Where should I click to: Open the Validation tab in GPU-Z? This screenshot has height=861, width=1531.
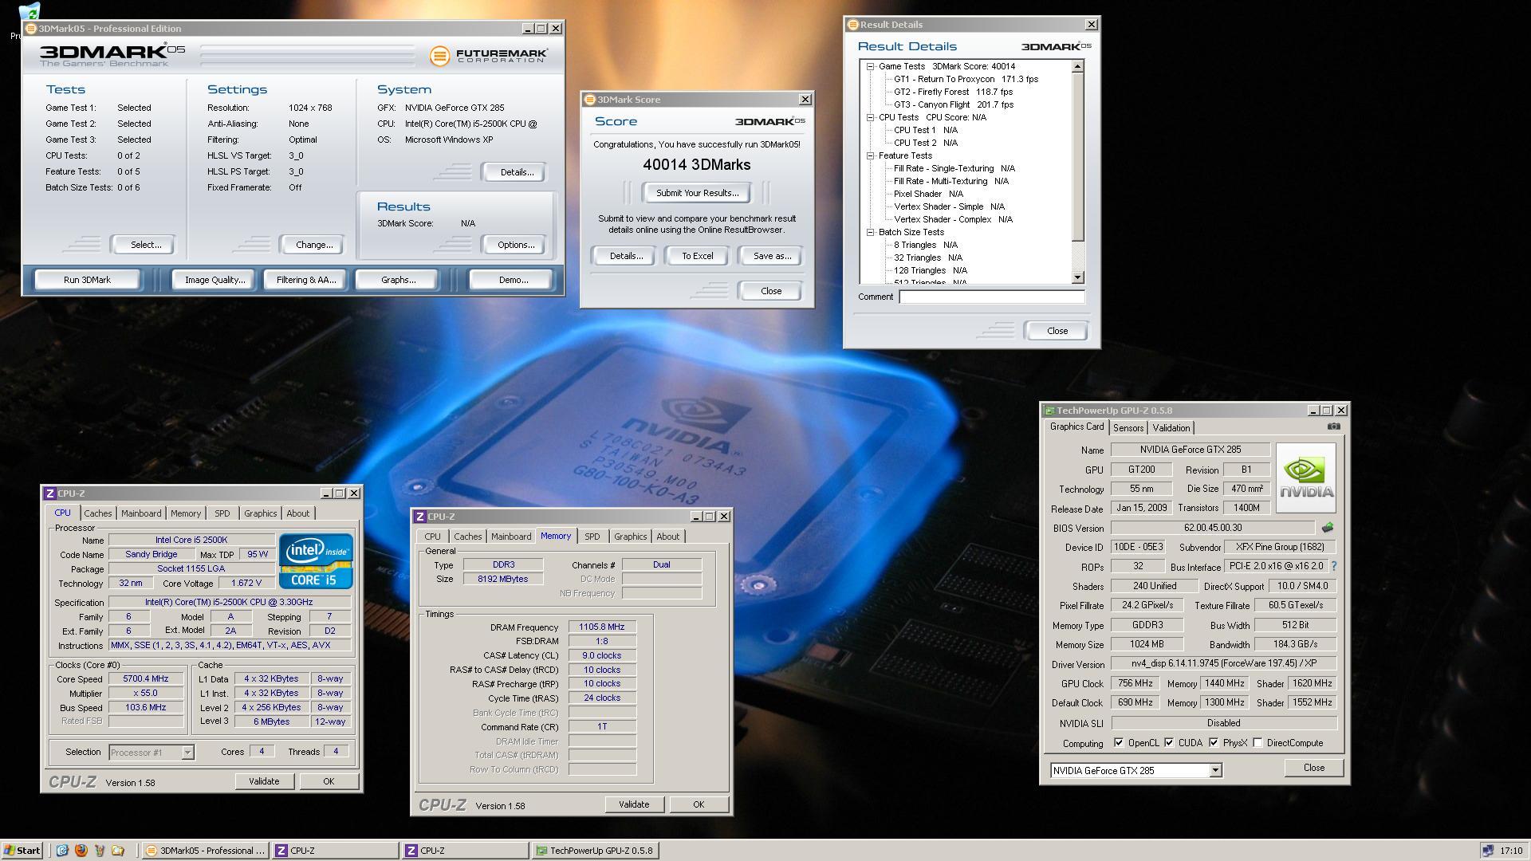pyautogui.click(x=1171, y=428)
